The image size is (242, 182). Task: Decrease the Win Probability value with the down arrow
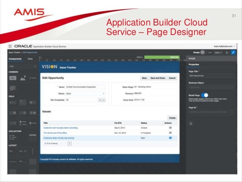tap(100, 100)
